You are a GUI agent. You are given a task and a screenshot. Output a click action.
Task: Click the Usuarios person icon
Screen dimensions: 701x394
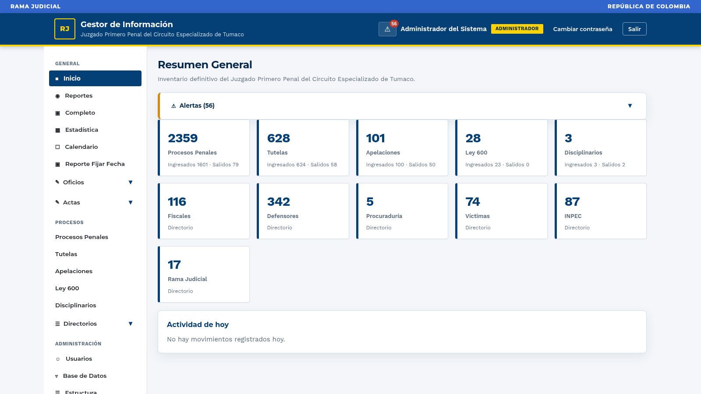tap(57, 359)
